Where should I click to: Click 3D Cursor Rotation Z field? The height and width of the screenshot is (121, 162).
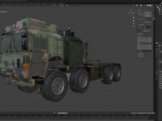pyautogui.click(x=144, y=49)
